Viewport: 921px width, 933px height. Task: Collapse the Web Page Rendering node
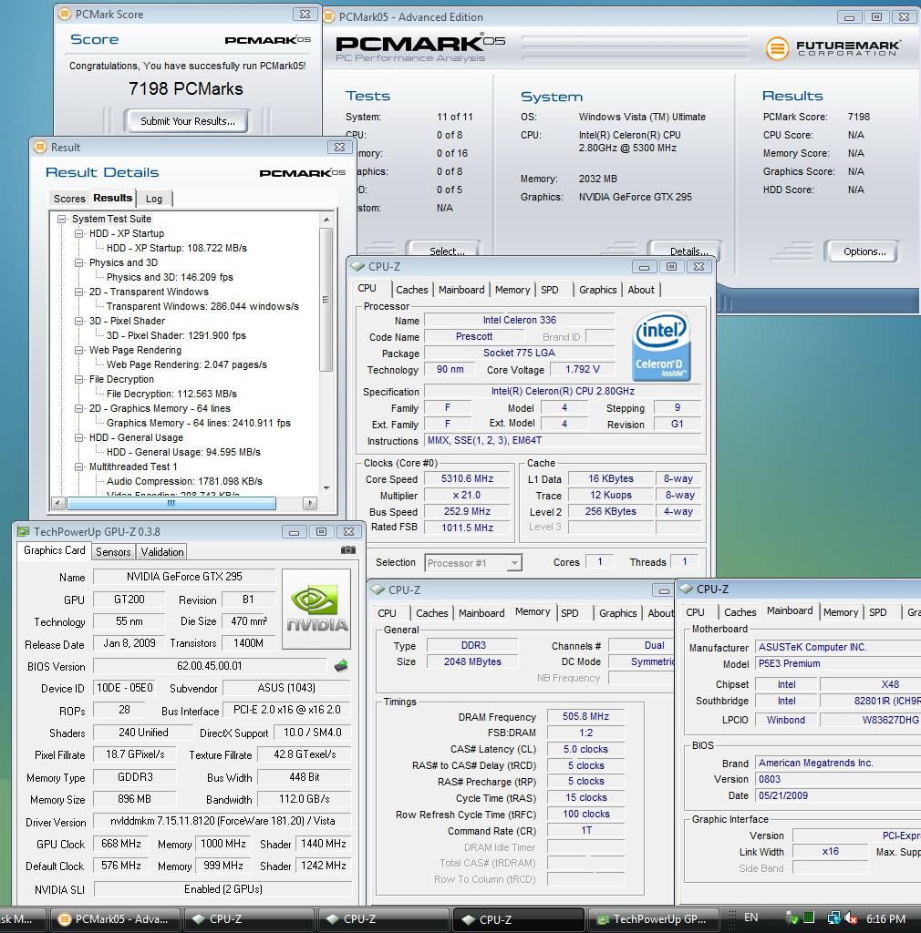78,351
